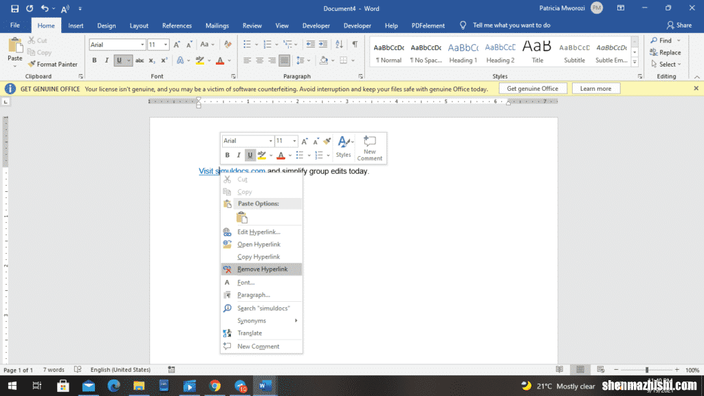Open the Layout tab

click(x=139, y=25)
